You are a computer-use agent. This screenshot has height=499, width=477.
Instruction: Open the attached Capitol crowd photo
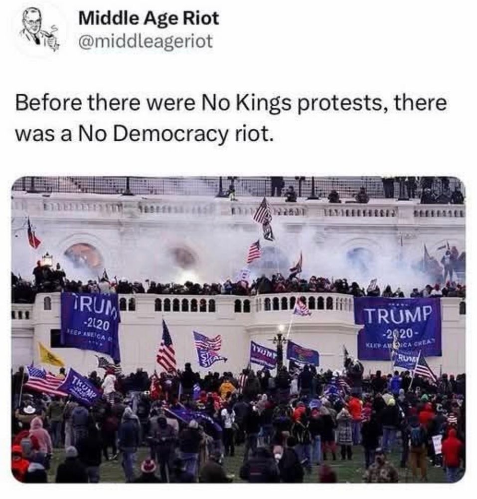(x=238, y=329)
